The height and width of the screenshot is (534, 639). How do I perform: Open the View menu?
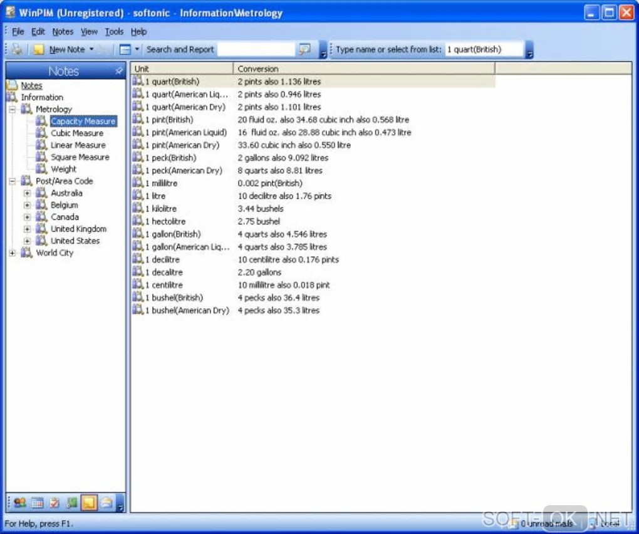coord(89,31)
